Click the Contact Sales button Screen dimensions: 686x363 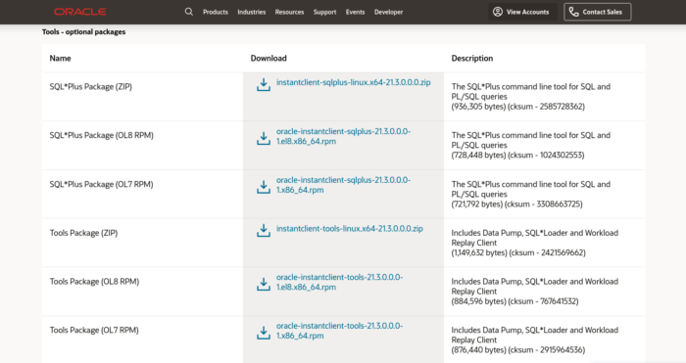point(597,12)
